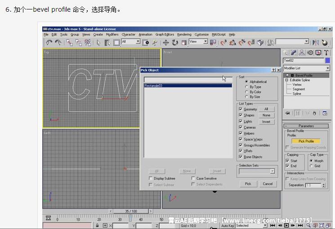Screen dimensions: 335x229
Task: Uncheck the Cameras list type
Action: pos(241,127)
